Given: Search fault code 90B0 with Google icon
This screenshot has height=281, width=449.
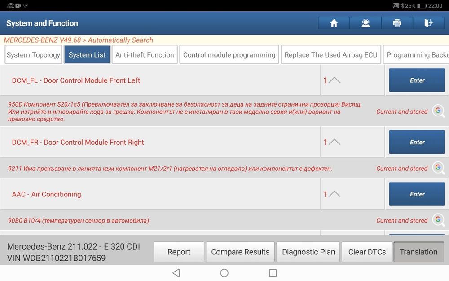Looking at the screenshot, I should [439, 220].
